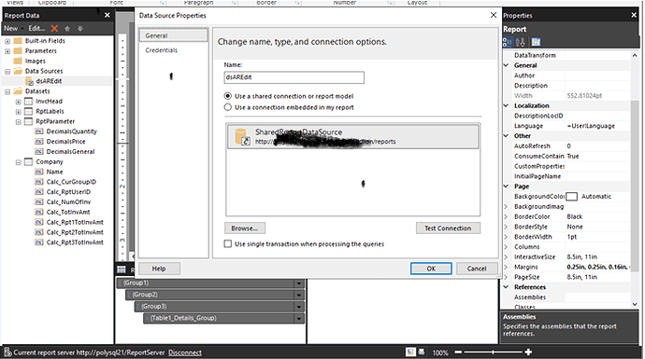Click the Row Groups grid icon

[x=122, y=269]
